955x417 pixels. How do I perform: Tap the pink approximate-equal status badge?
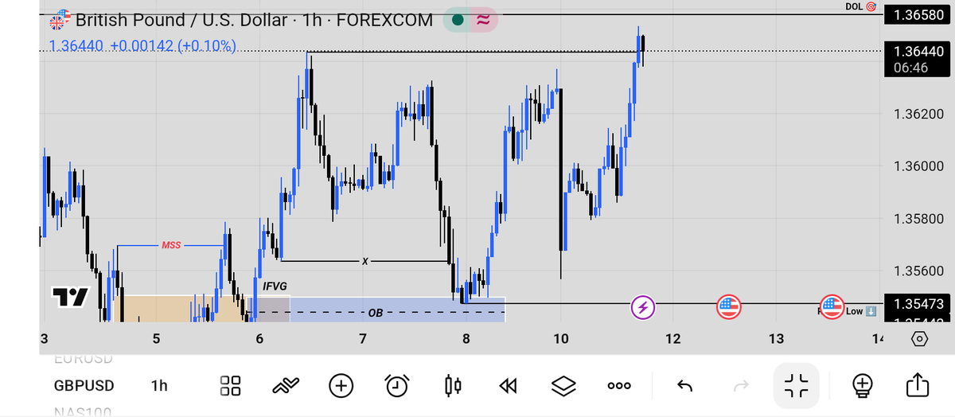[482, 19]
